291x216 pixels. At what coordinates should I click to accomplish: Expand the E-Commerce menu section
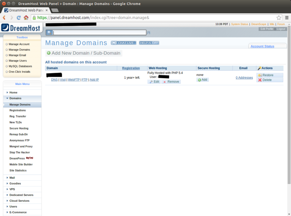(x=22, y=212)
